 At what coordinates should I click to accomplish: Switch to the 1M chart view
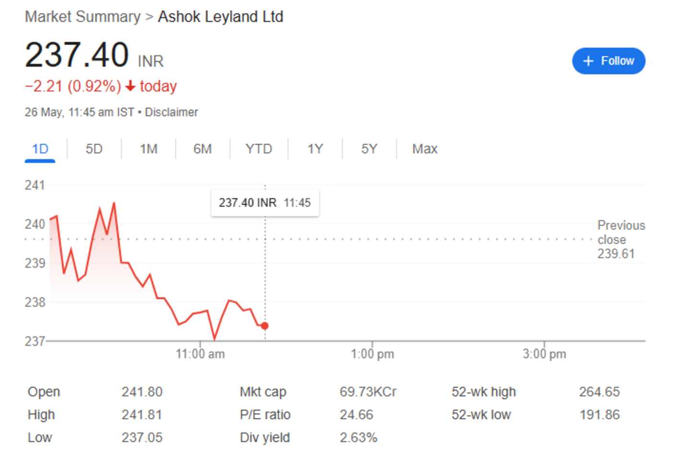149,149
